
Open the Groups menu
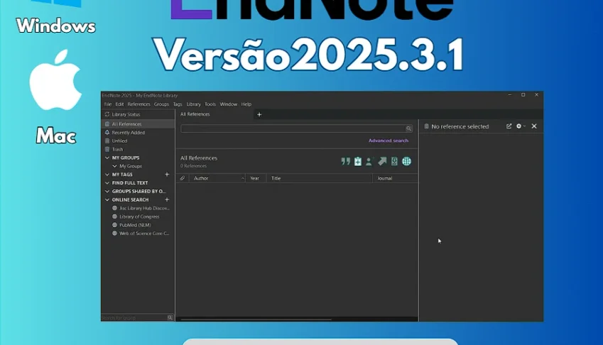(x=161, y=104)
